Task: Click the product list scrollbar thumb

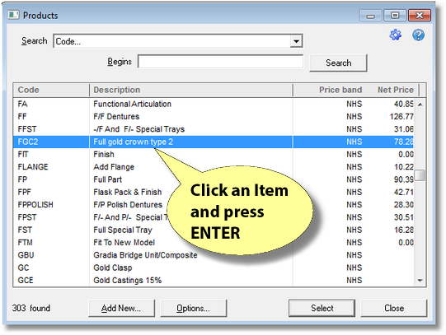Action: (x=420, y=175)
